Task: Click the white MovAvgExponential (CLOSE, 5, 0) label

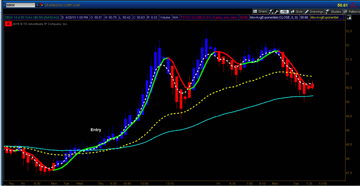Action: point(274,17)
